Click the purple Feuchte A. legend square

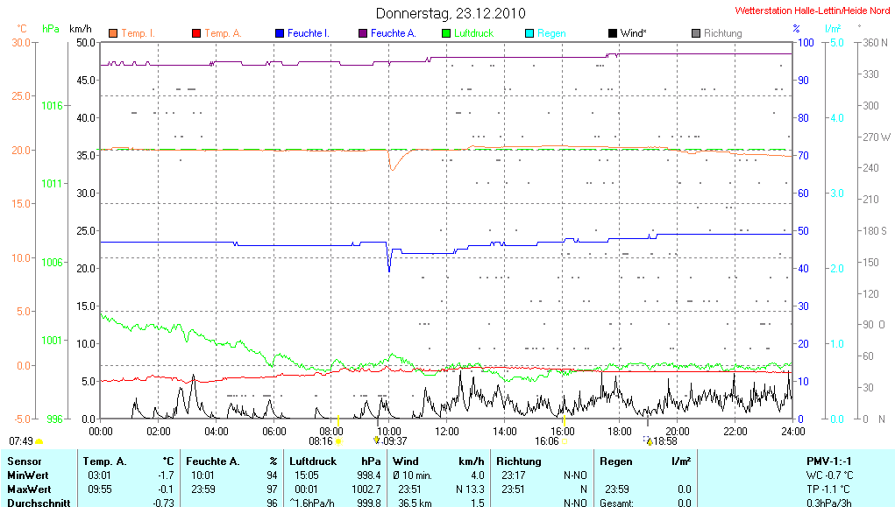(x=363, y=33)
